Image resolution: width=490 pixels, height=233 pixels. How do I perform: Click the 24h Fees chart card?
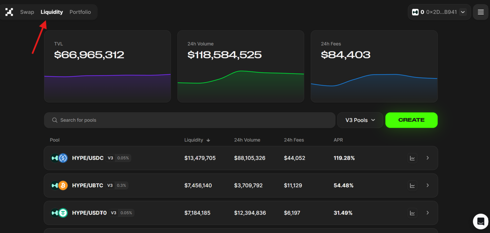(374, 66)
